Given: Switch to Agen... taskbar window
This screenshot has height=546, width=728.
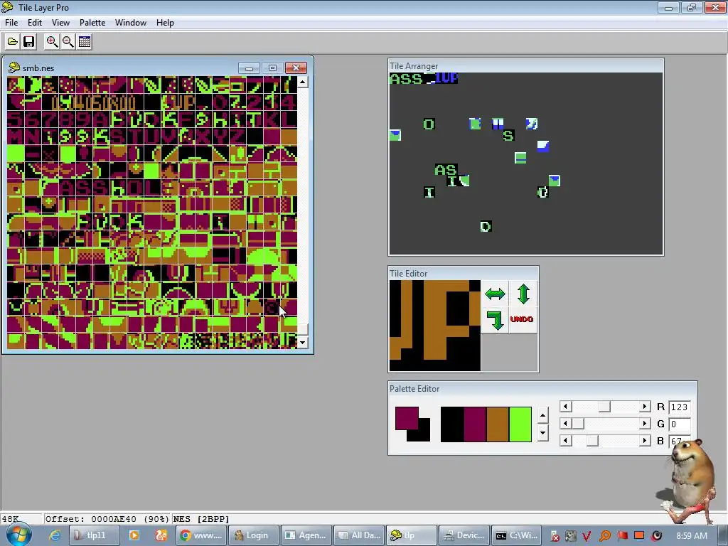Looking at the screenshot, I should coord(306,535).
